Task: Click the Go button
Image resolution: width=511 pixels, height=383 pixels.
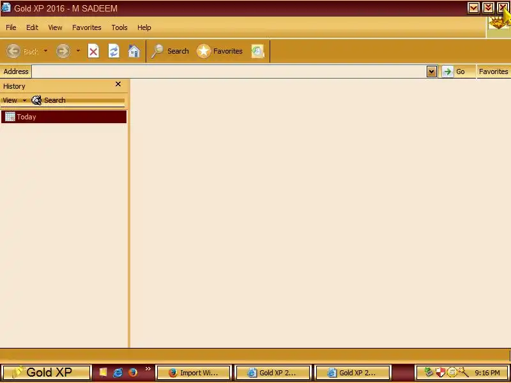Action: coord(455,71)
